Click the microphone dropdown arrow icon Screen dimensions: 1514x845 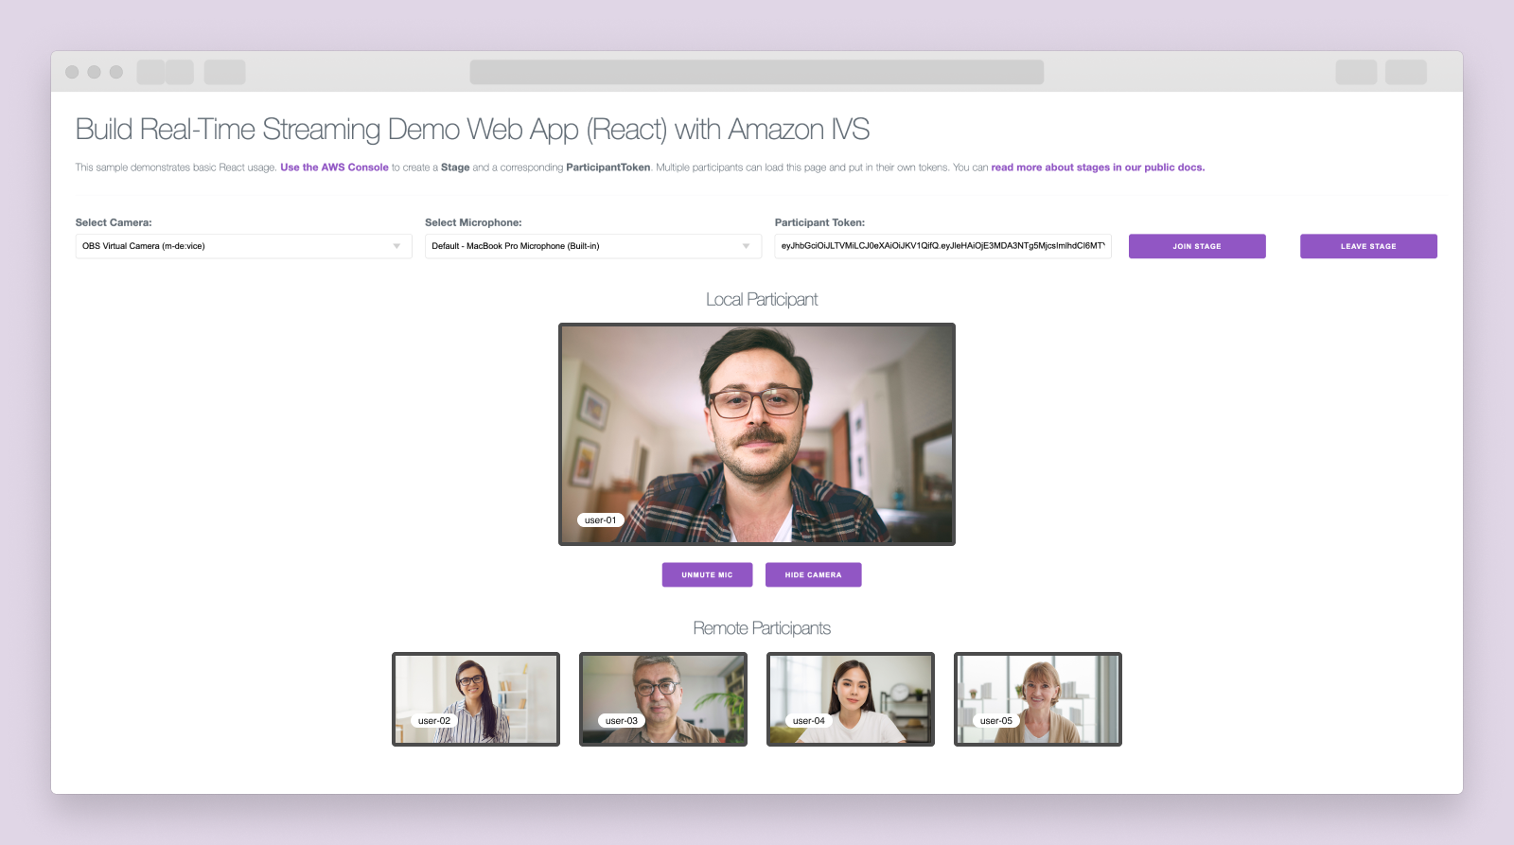click(x=747, y=246)
